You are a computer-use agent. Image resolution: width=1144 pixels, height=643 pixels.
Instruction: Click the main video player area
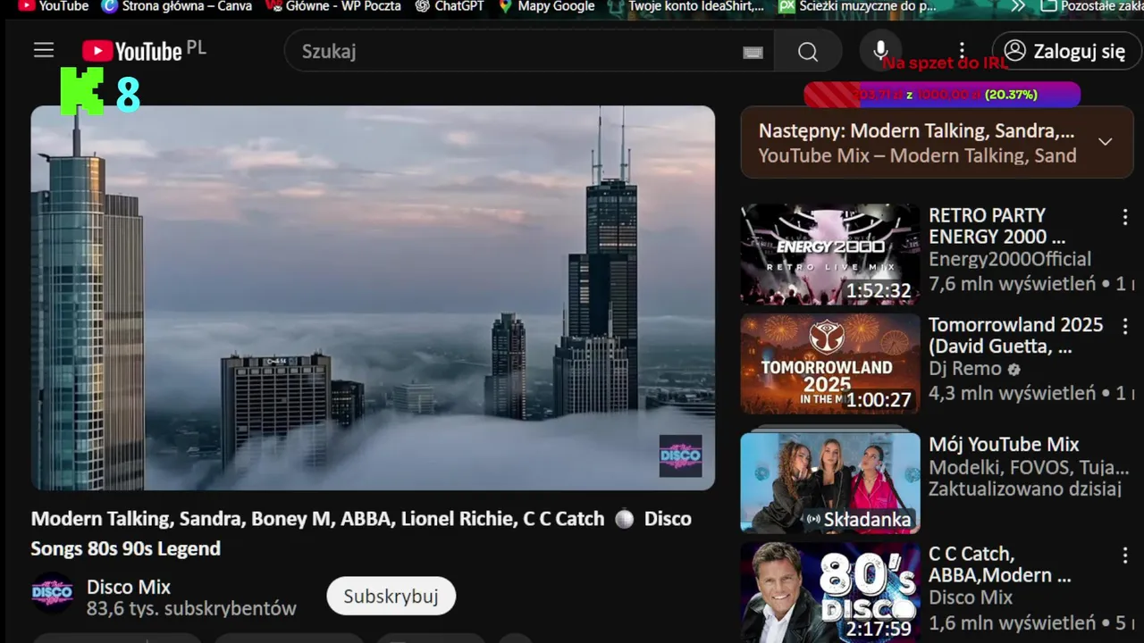[x=373, y=297]
